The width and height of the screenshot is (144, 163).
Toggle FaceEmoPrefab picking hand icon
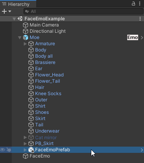point(9,150)
